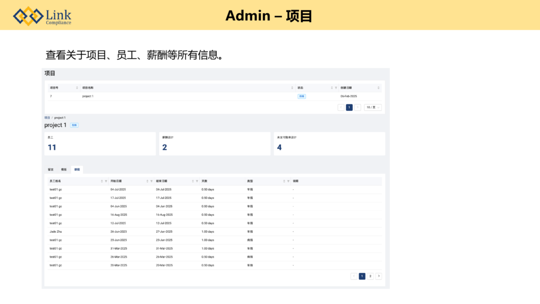Screen dimensions: 540x304
Task: Filter leave records by 员工姓名
Action: tap(106, 181)
